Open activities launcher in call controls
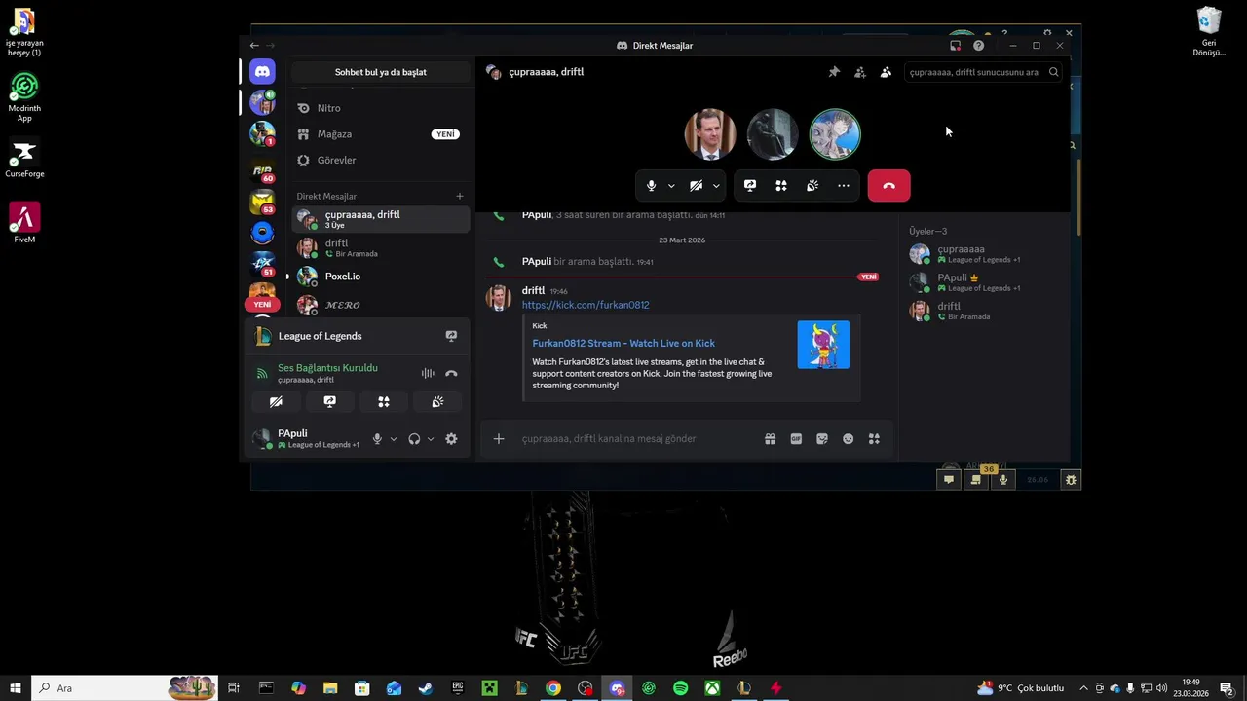This screenshot has width=1247, height=701. [781, 186]
